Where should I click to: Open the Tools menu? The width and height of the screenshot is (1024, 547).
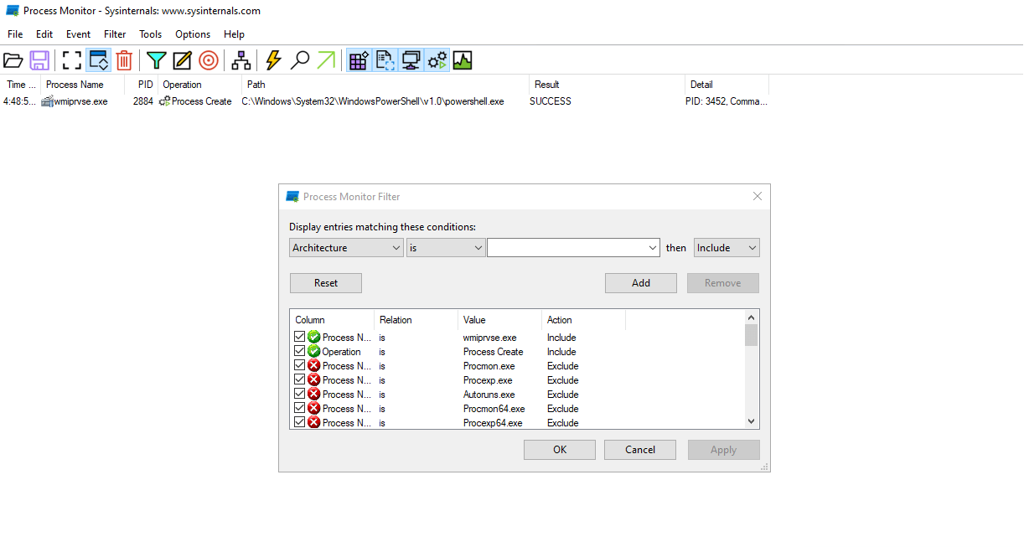coord(151,34)
